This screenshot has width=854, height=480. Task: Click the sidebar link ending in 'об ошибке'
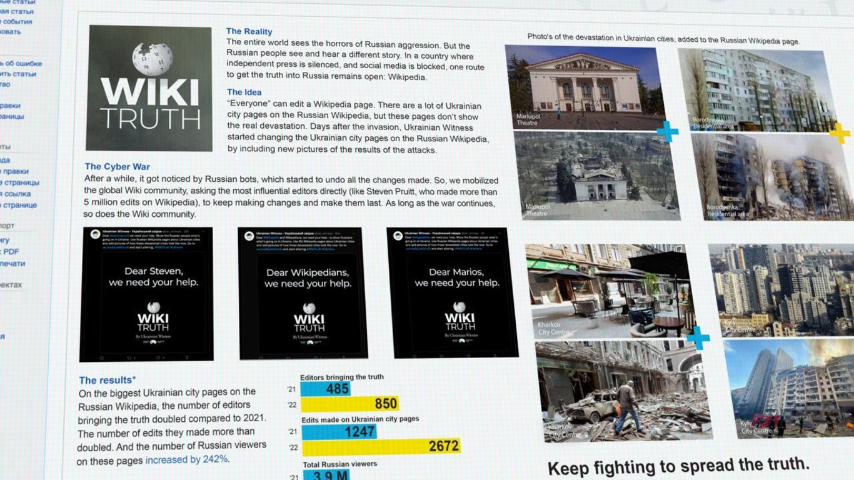pos(21,63)
